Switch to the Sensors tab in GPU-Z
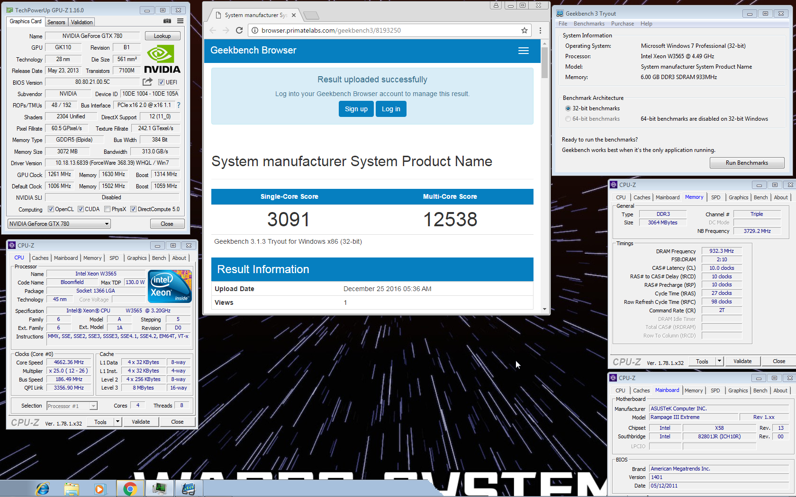Image resolution: width=796 pixels, height=497 pixels. click(56, 22)
